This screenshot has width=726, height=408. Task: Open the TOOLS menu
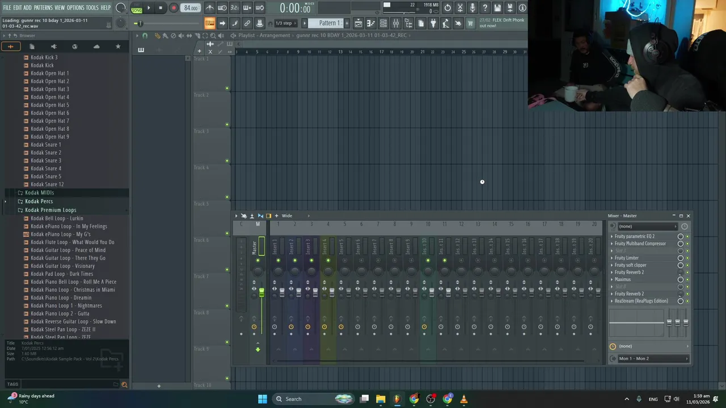tap(92, 8)
